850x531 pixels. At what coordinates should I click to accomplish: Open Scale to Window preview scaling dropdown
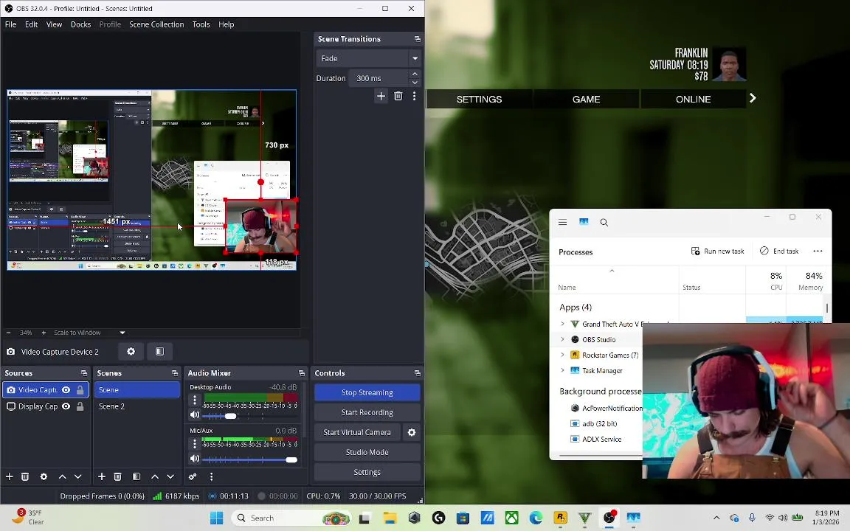(x=89, y=333)
